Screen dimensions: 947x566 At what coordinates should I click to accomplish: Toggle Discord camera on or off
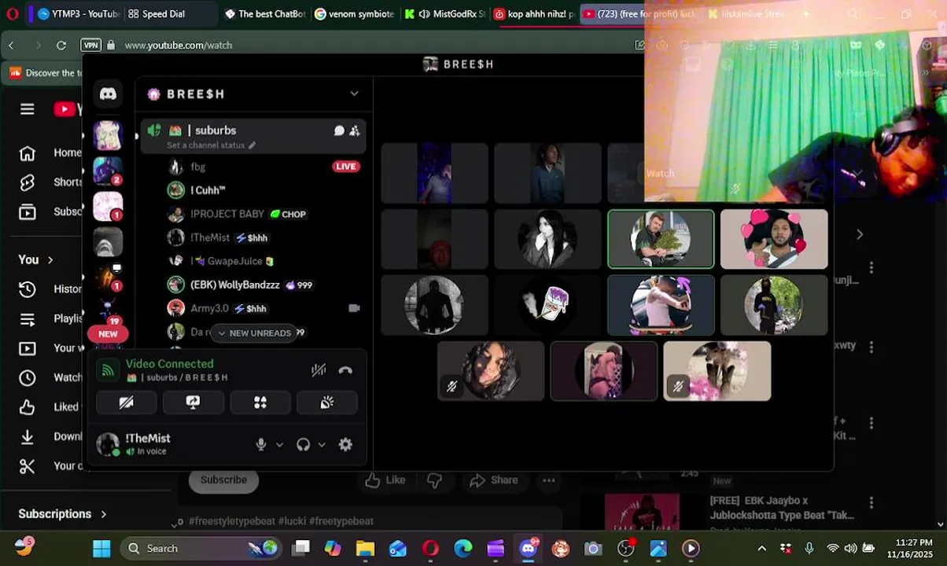point(126,402)
